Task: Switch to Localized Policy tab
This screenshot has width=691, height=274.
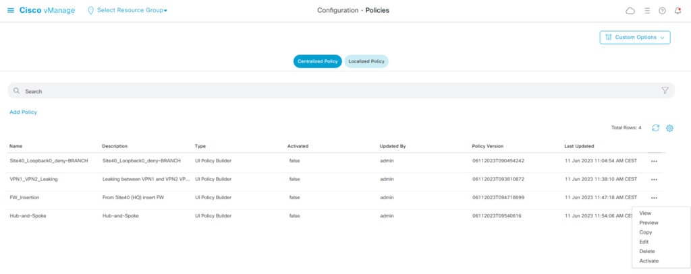Action: (x=366, y=61)
